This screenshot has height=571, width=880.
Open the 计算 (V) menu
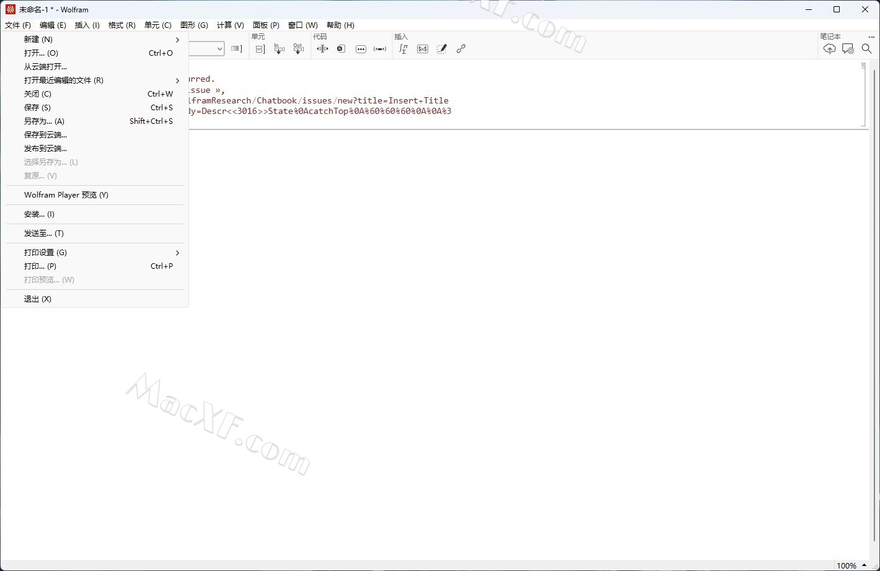point(230,25)
